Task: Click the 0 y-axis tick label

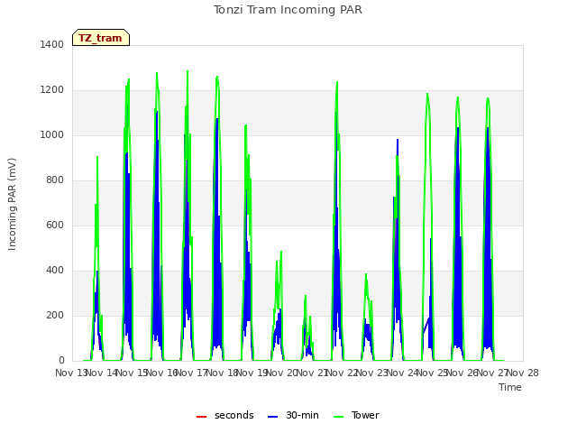Action: [x=61, y=360]
